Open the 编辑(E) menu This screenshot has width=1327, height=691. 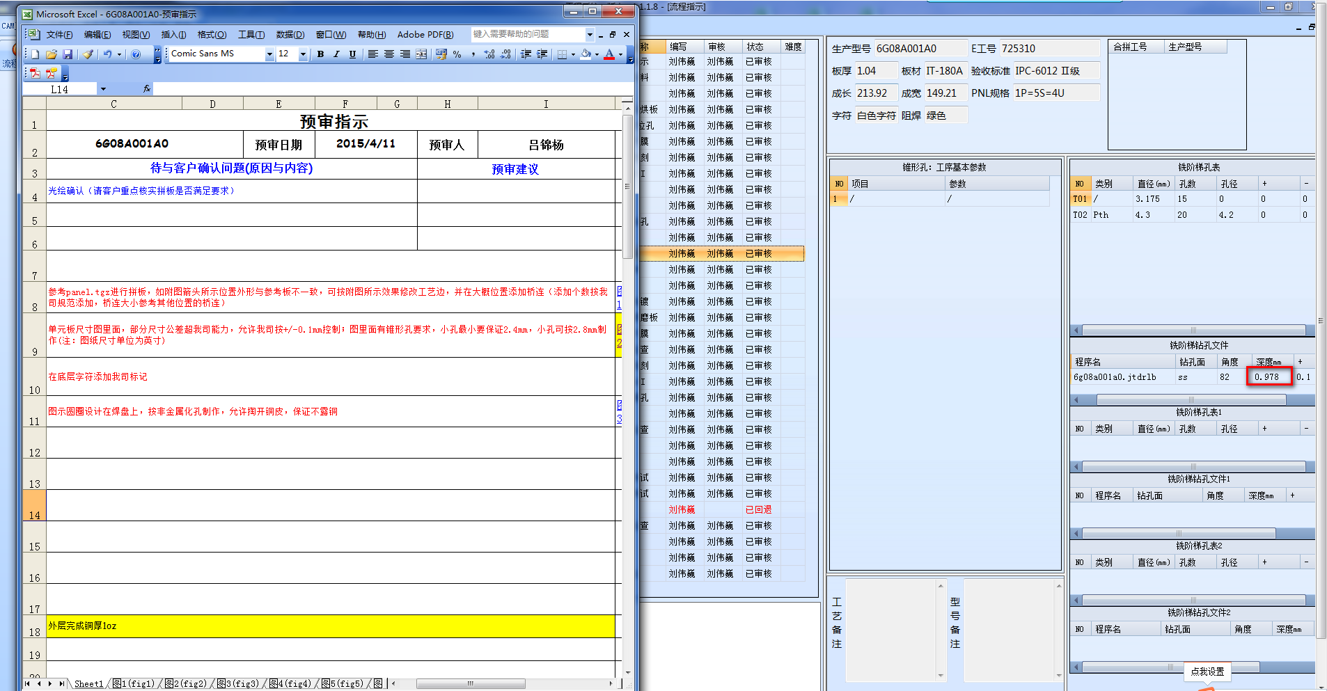(97, 34)
